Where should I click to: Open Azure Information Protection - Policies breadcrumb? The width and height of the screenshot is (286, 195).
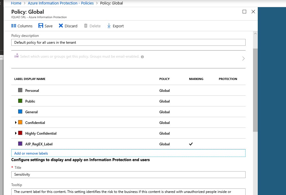tap(61, 3)
